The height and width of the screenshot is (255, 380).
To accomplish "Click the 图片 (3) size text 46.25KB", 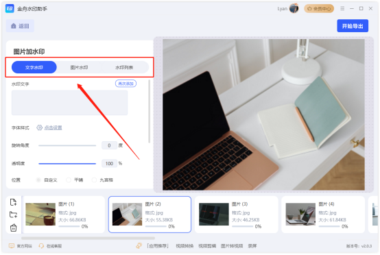I will tap(246, 220).
